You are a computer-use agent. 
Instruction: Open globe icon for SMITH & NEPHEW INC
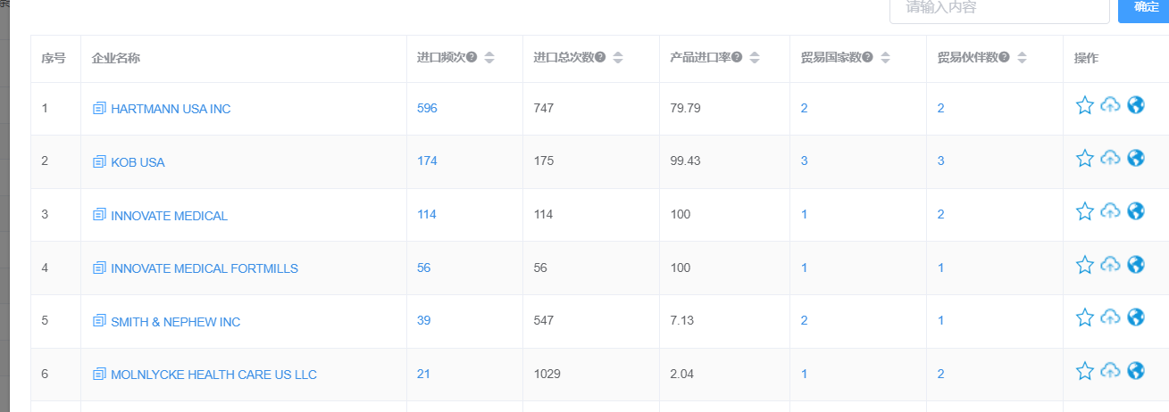point(1136,317)
